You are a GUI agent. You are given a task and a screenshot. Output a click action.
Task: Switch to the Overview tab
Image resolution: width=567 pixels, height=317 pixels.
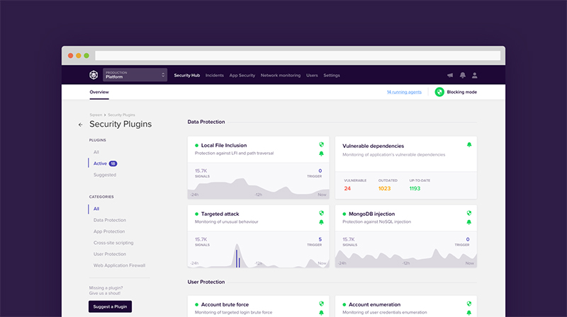pyautogui.click(x=99, y=92)
